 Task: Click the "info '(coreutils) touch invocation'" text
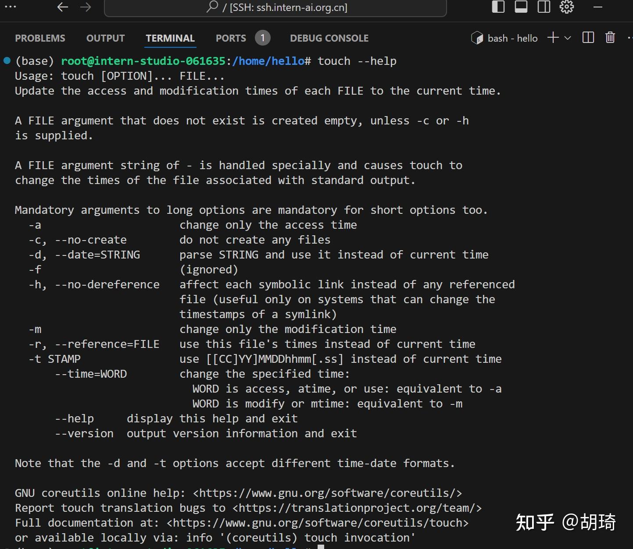(300, 538)
